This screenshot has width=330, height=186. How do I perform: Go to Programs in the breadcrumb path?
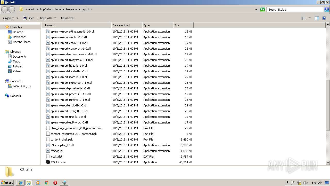71,10
